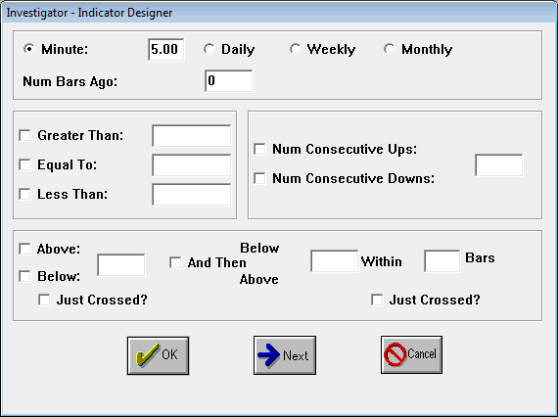Enable the Equal To checkbox
Image resolution: width=558 pixels, height=417 pixels.
(24, 164)
